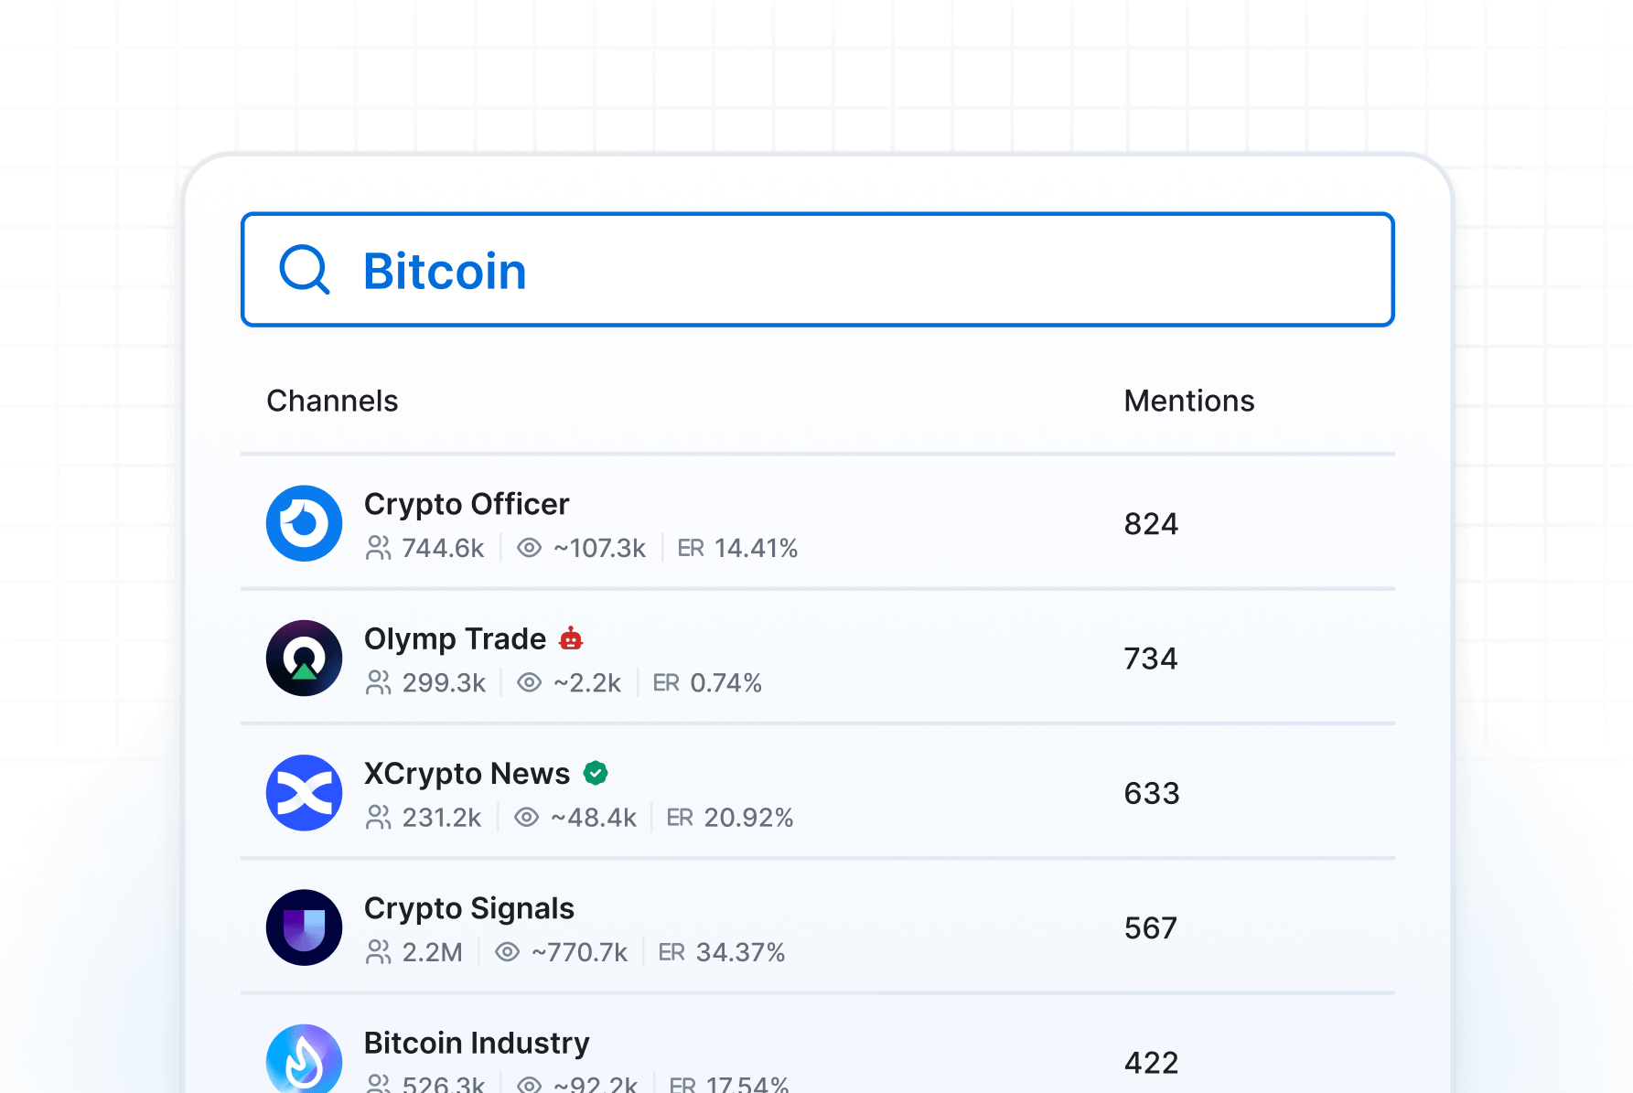
Task: Open the XCrypto News channel avatar
Action: [304, 792]
